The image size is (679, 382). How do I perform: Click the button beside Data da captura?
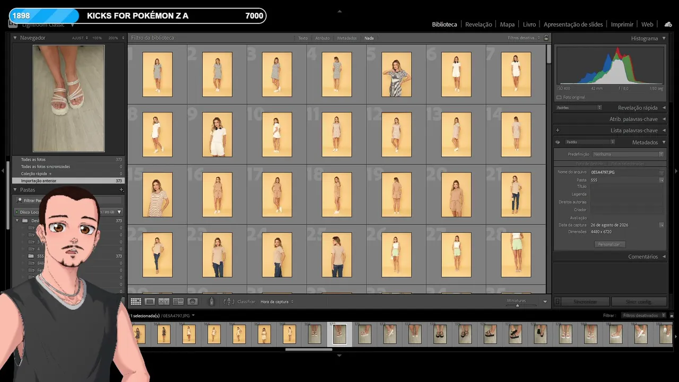pyautogui.click(x=661, y=225)
